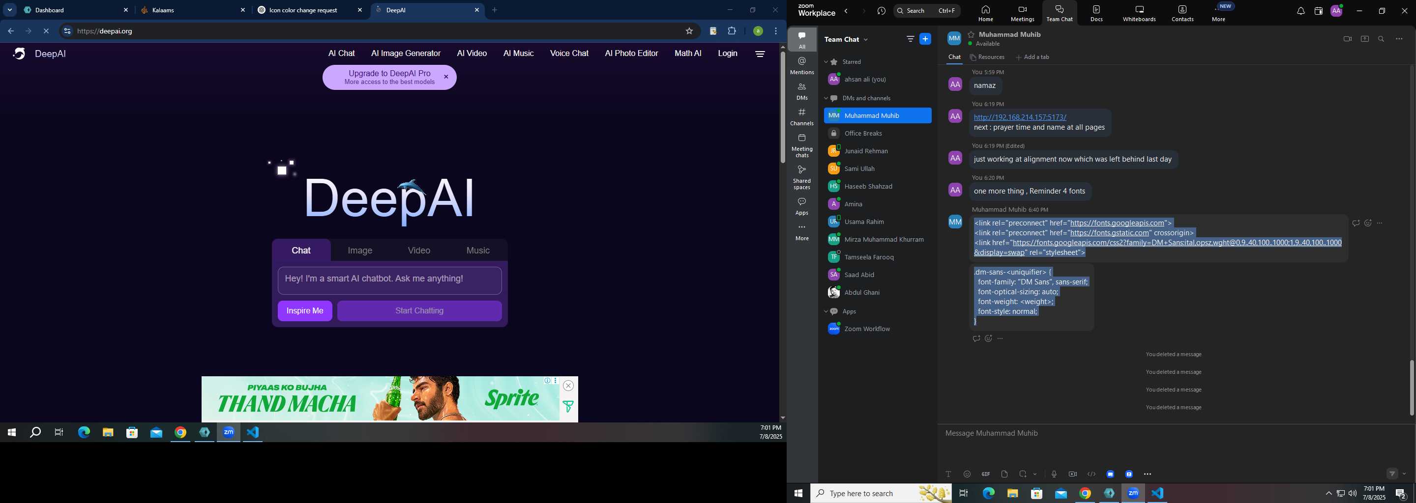Click DeepAI page vertical scrollbar
This screenshot has width=1416, height=503.
783,107
